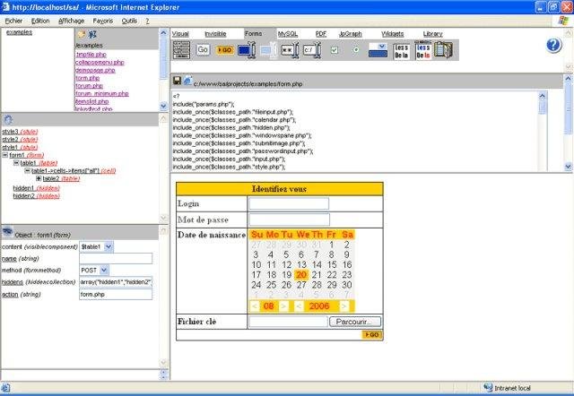Select the dark blue text input component
The width and height of the screenshot is (574, 396).
(x=247, y=50)
